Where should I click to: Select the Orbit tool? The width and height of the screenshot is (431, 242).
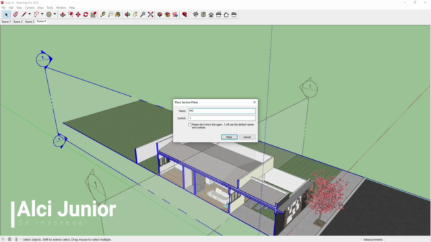coord(127,15)
